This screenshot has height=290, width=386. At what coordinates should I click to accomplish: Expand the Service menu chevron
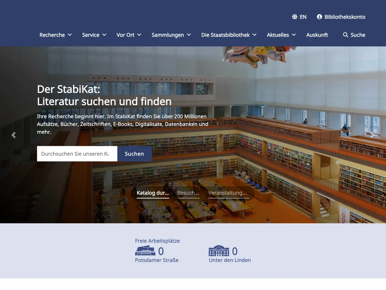pyautogui.click(x=104, y=35)
